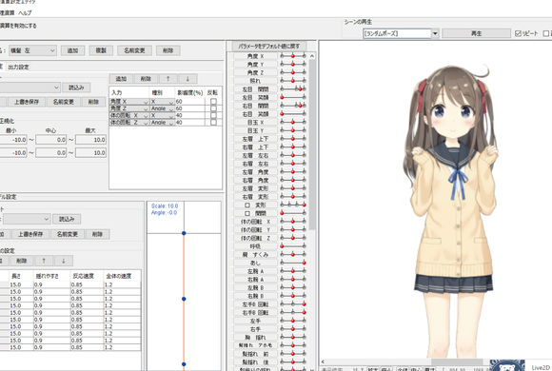552x371 pixels.
Task: Click パラメータをデフォルト値に戻す button
Action: 269,46
